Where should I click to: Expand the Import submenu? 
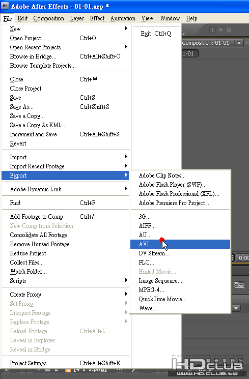coord(66,157)
